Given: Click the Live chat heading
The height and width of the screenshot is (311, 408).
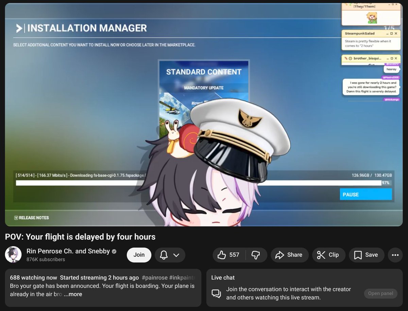Looking at the screenshot, I should (223, 278).
